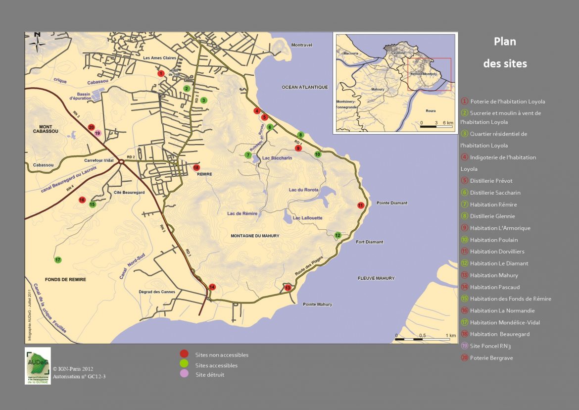579x410 pixels.
Task: Click red marker 11 near Pointe Diamant
Action: (361, 205)
